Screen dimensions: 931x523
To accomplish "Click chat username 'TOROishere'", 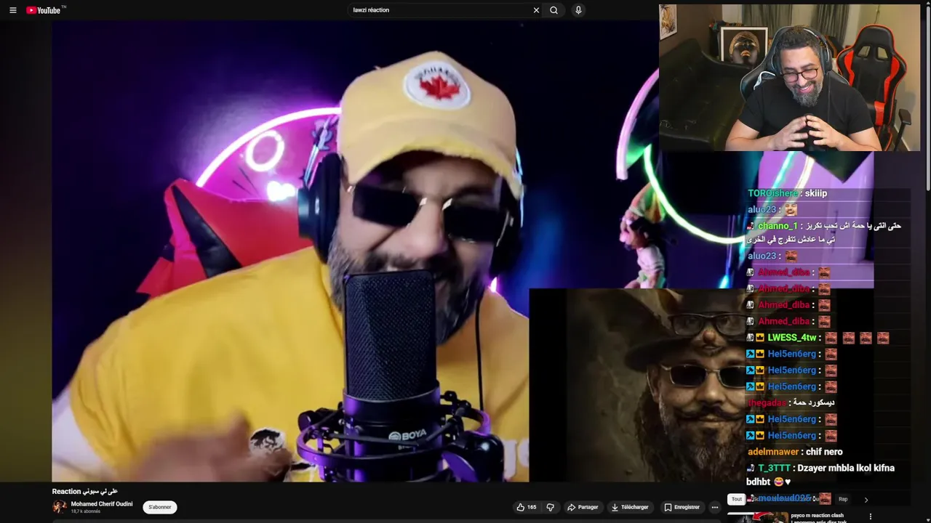I will pyautogui.click(x=774, y=193).
